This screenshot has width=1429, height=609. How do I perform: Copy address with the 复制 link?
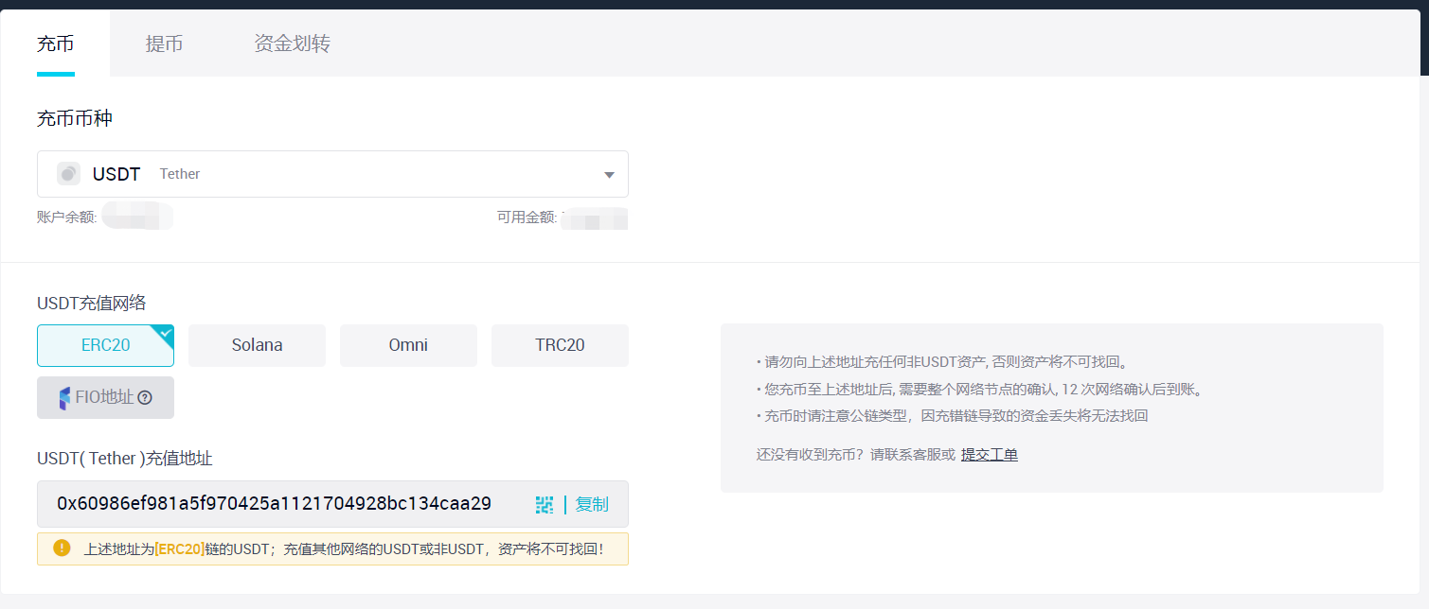pos(592,505)
